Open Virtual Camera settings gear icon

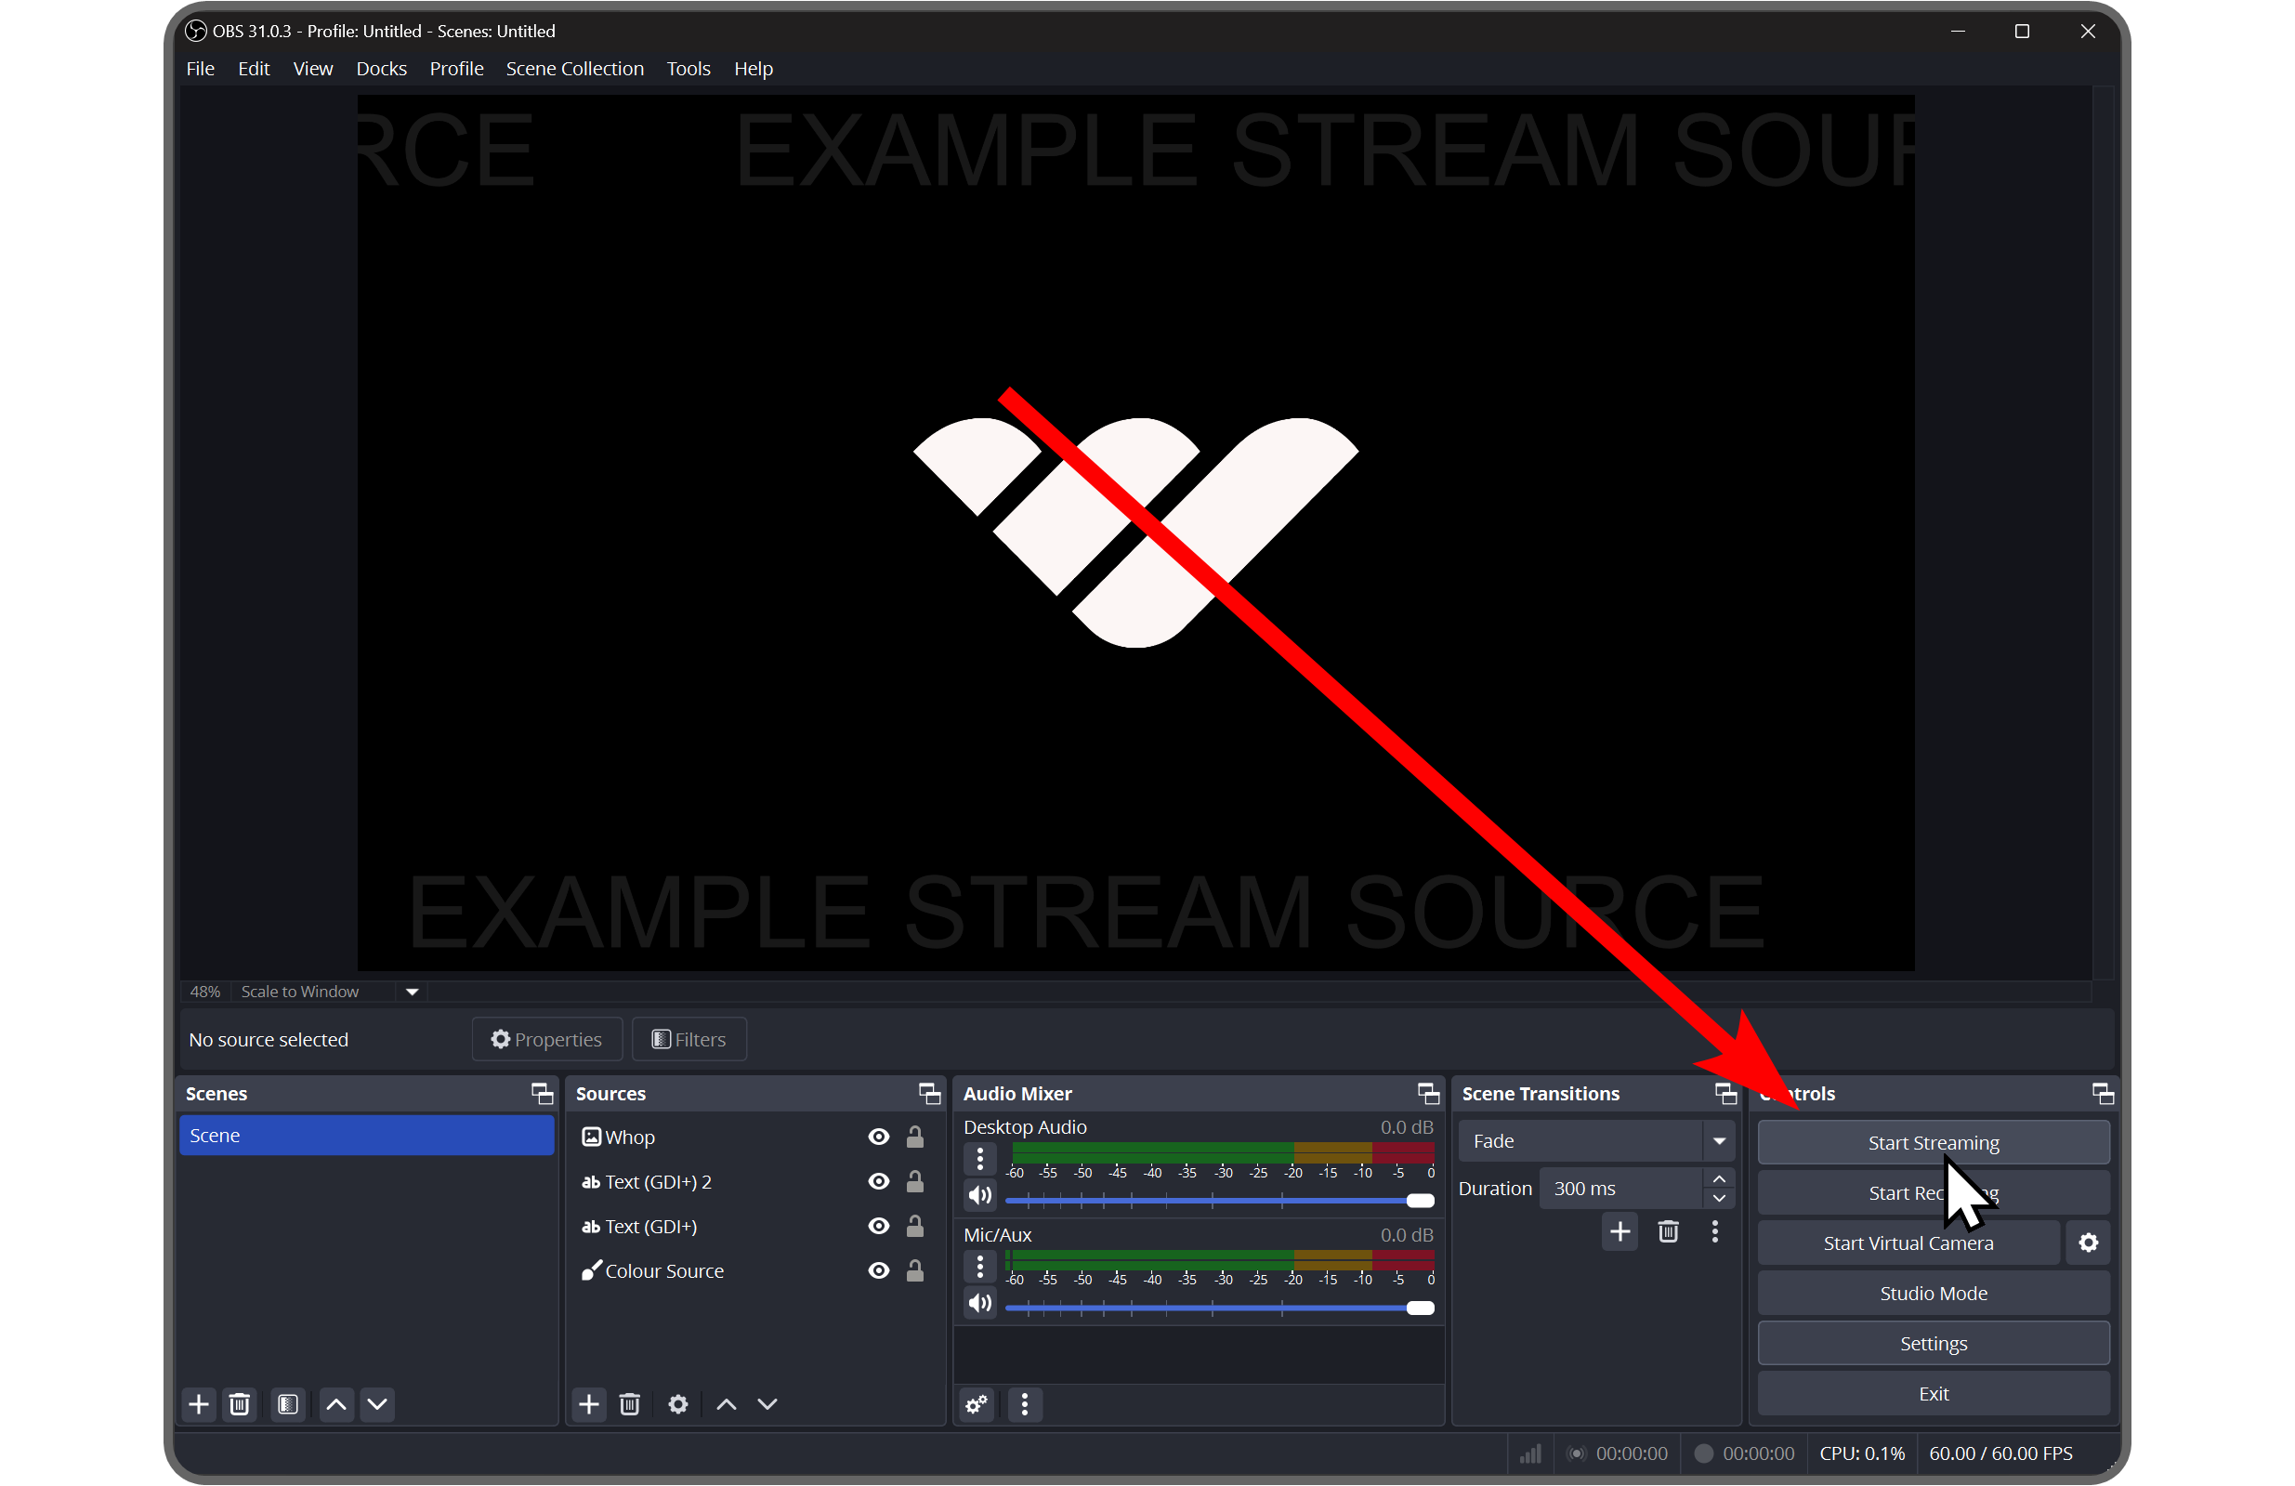pyautogui.click(x=2088, y=1243)
